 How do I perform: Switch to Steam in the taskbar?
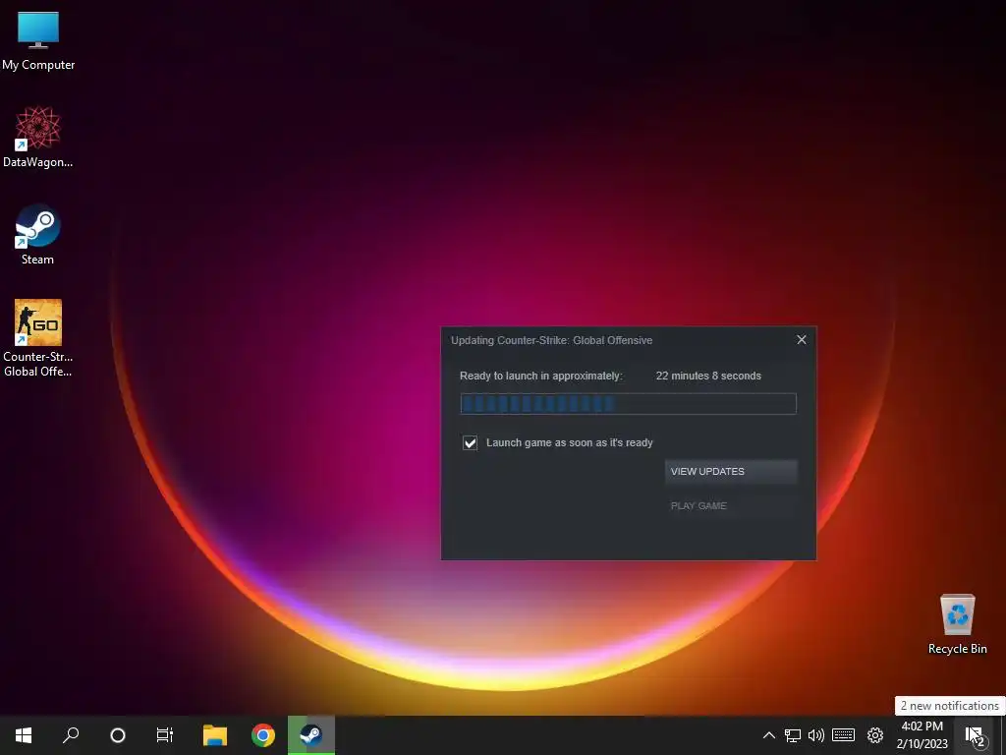(311, 735)
